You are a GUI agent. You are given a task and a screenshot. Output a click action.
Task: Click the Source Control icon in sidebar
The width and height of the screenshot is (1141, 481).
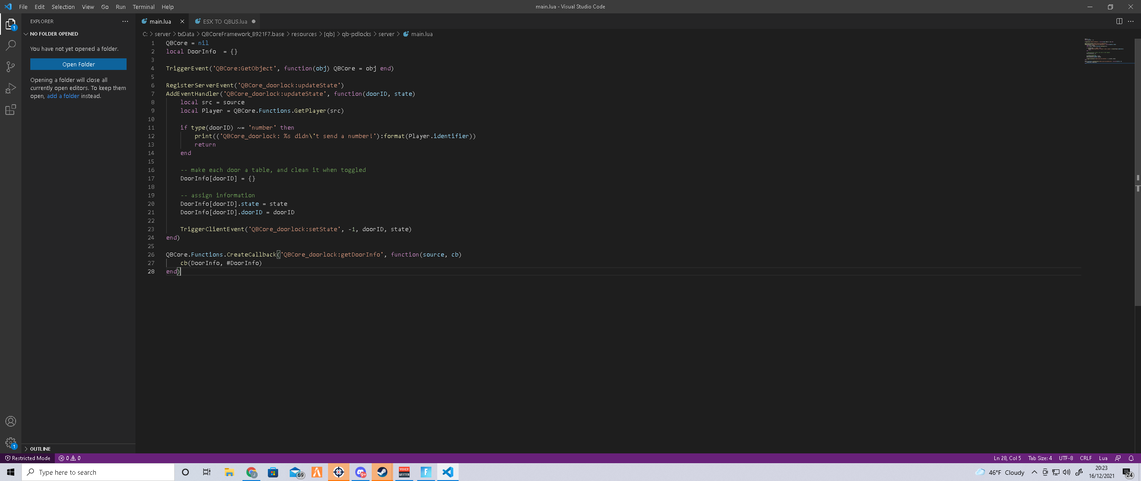pyautogui.click(x=11, y=65)
